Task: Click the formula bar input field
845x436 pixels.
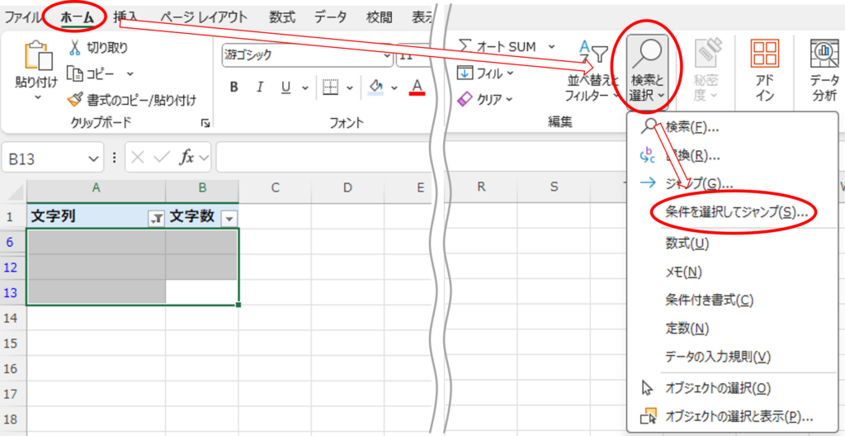Action: point(323,158)
